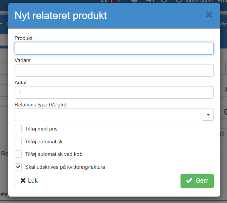
Task: Click the Relations type (Valgfri) label
Action: click(x=40, y=105)
